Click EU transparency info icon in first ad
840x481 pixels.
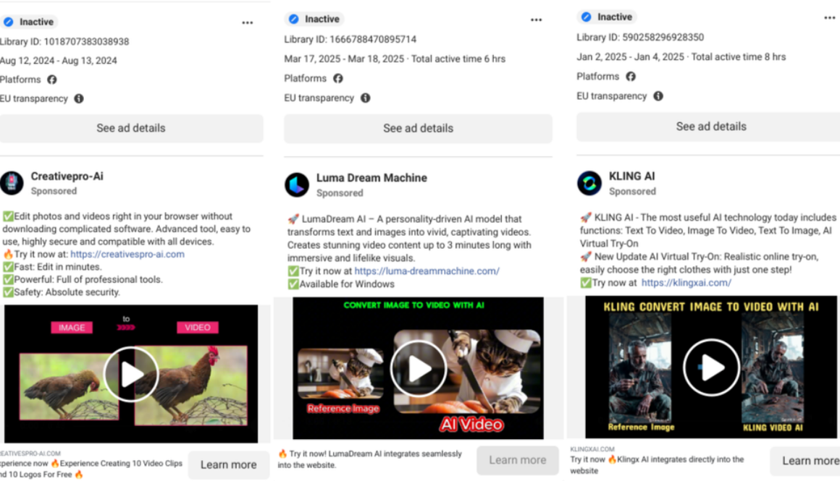click(79, 98)
